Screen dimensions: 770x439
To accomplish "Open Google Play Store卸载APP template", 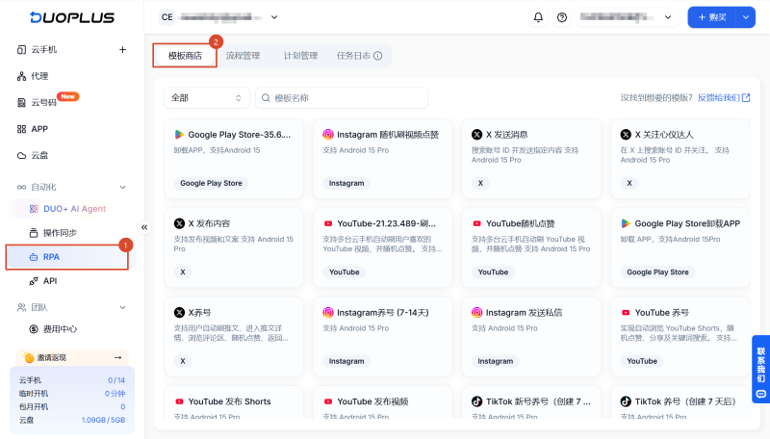I will pyautogui.click(x=680, y=247).
